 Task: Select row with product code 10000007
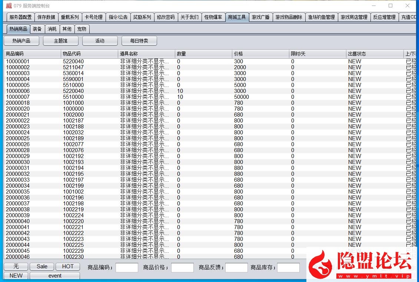click(18, 97)
